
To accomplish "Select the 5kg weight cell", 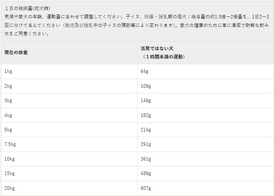I will click(8, 130).
